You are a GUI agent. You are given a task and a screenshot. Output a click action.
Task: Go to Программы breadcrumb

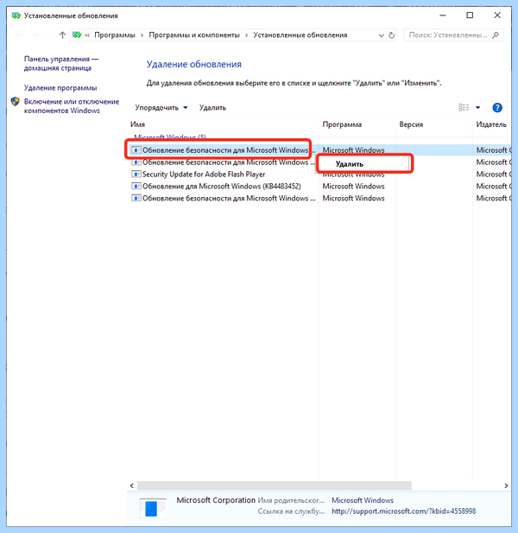pos(115,35)
